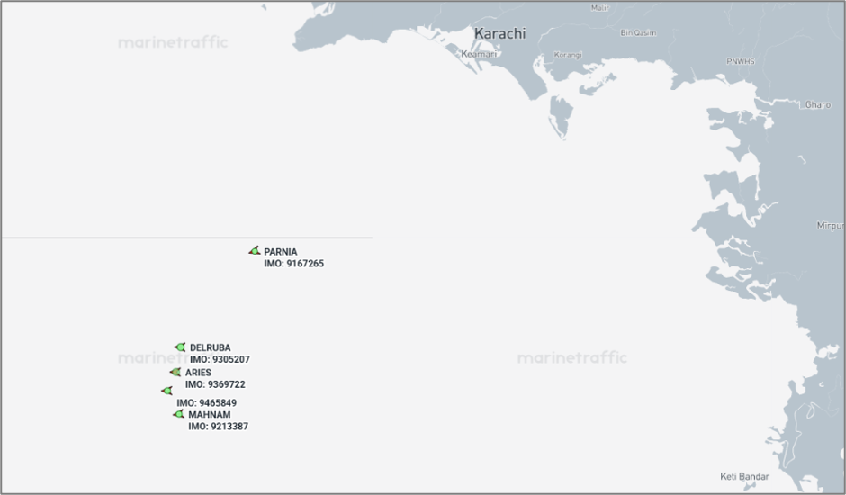The height and width of the screenshot is (495, 846).
Task: Select the PNWHS map label
Action: coord(740,61)
